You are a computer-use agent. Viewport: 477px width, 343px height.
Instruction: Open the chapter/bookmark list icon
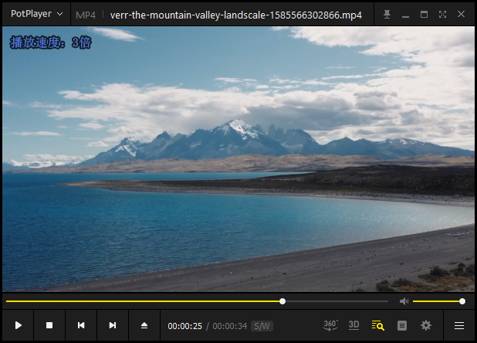[402, 326]
